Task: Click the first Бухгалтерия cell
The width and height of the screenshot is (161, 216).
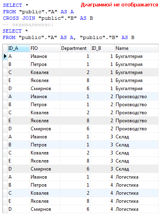Action: [x=136, y=56]
